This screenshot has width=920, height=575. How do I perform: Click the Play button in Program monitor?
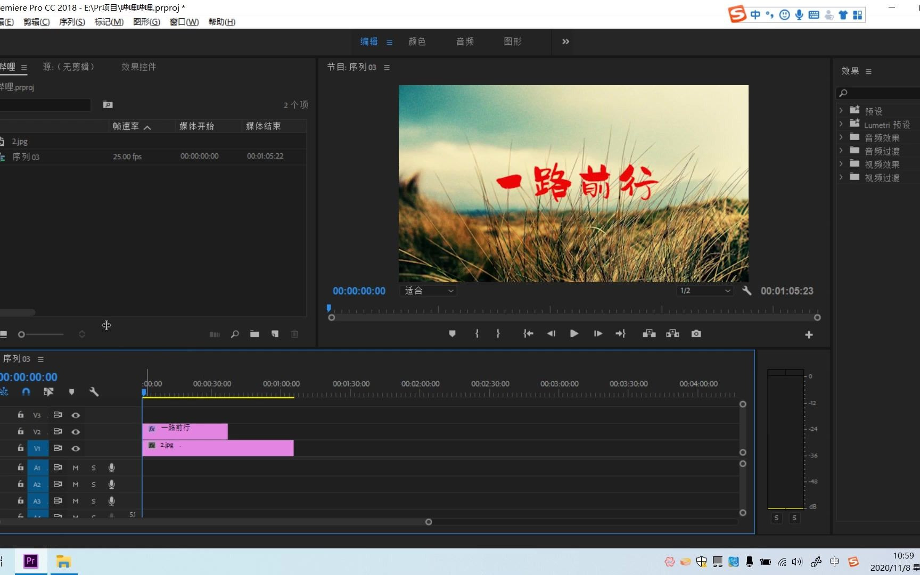click(574, 333)
